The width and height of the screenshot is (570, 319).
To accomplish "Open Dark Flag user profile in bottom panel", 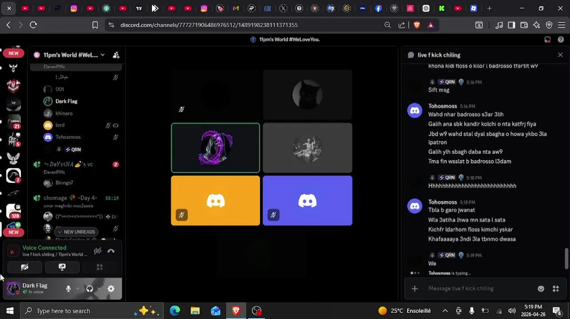I will (35, 288).
